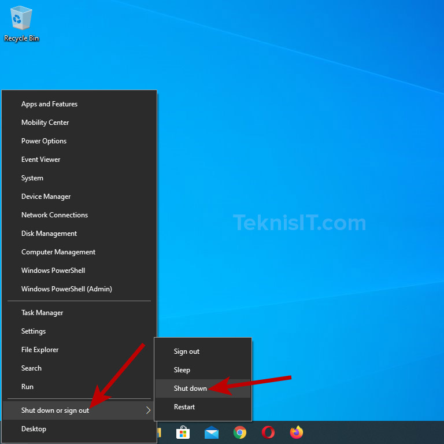Open Power Options
Image resolution: width=444 pixels, height=444 pixels.
[79, 141]
